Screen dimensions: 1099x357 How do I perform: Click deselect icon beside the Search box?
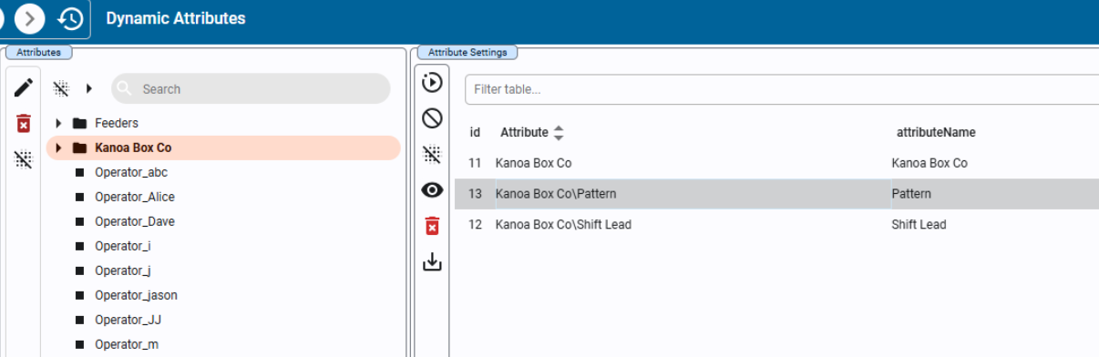pos(61,88)
